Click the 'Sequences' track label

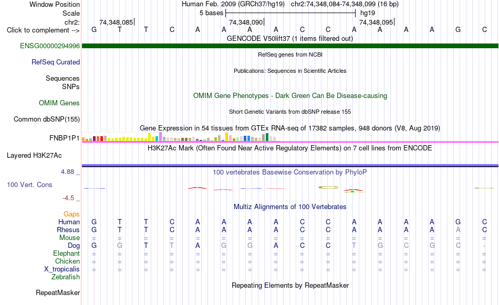[x=63, y=79]
